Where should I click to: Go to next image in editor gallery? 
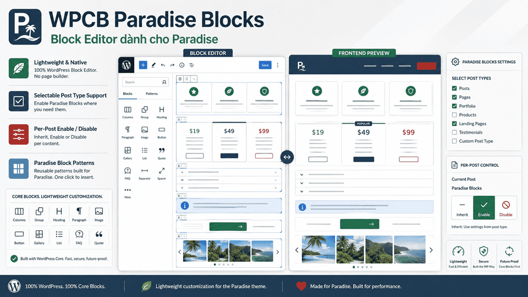tap(277, 251)
